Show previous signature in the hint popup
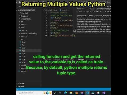Viewport: 127px width, 95px height. 75,29
